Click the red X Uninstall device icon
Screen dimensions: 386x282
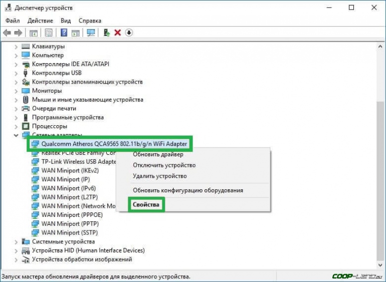point(118,33)
